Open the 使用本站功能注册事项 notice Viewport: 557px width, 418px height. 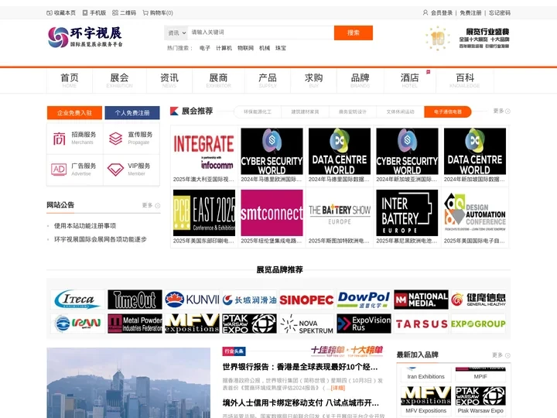coord(85,226)
